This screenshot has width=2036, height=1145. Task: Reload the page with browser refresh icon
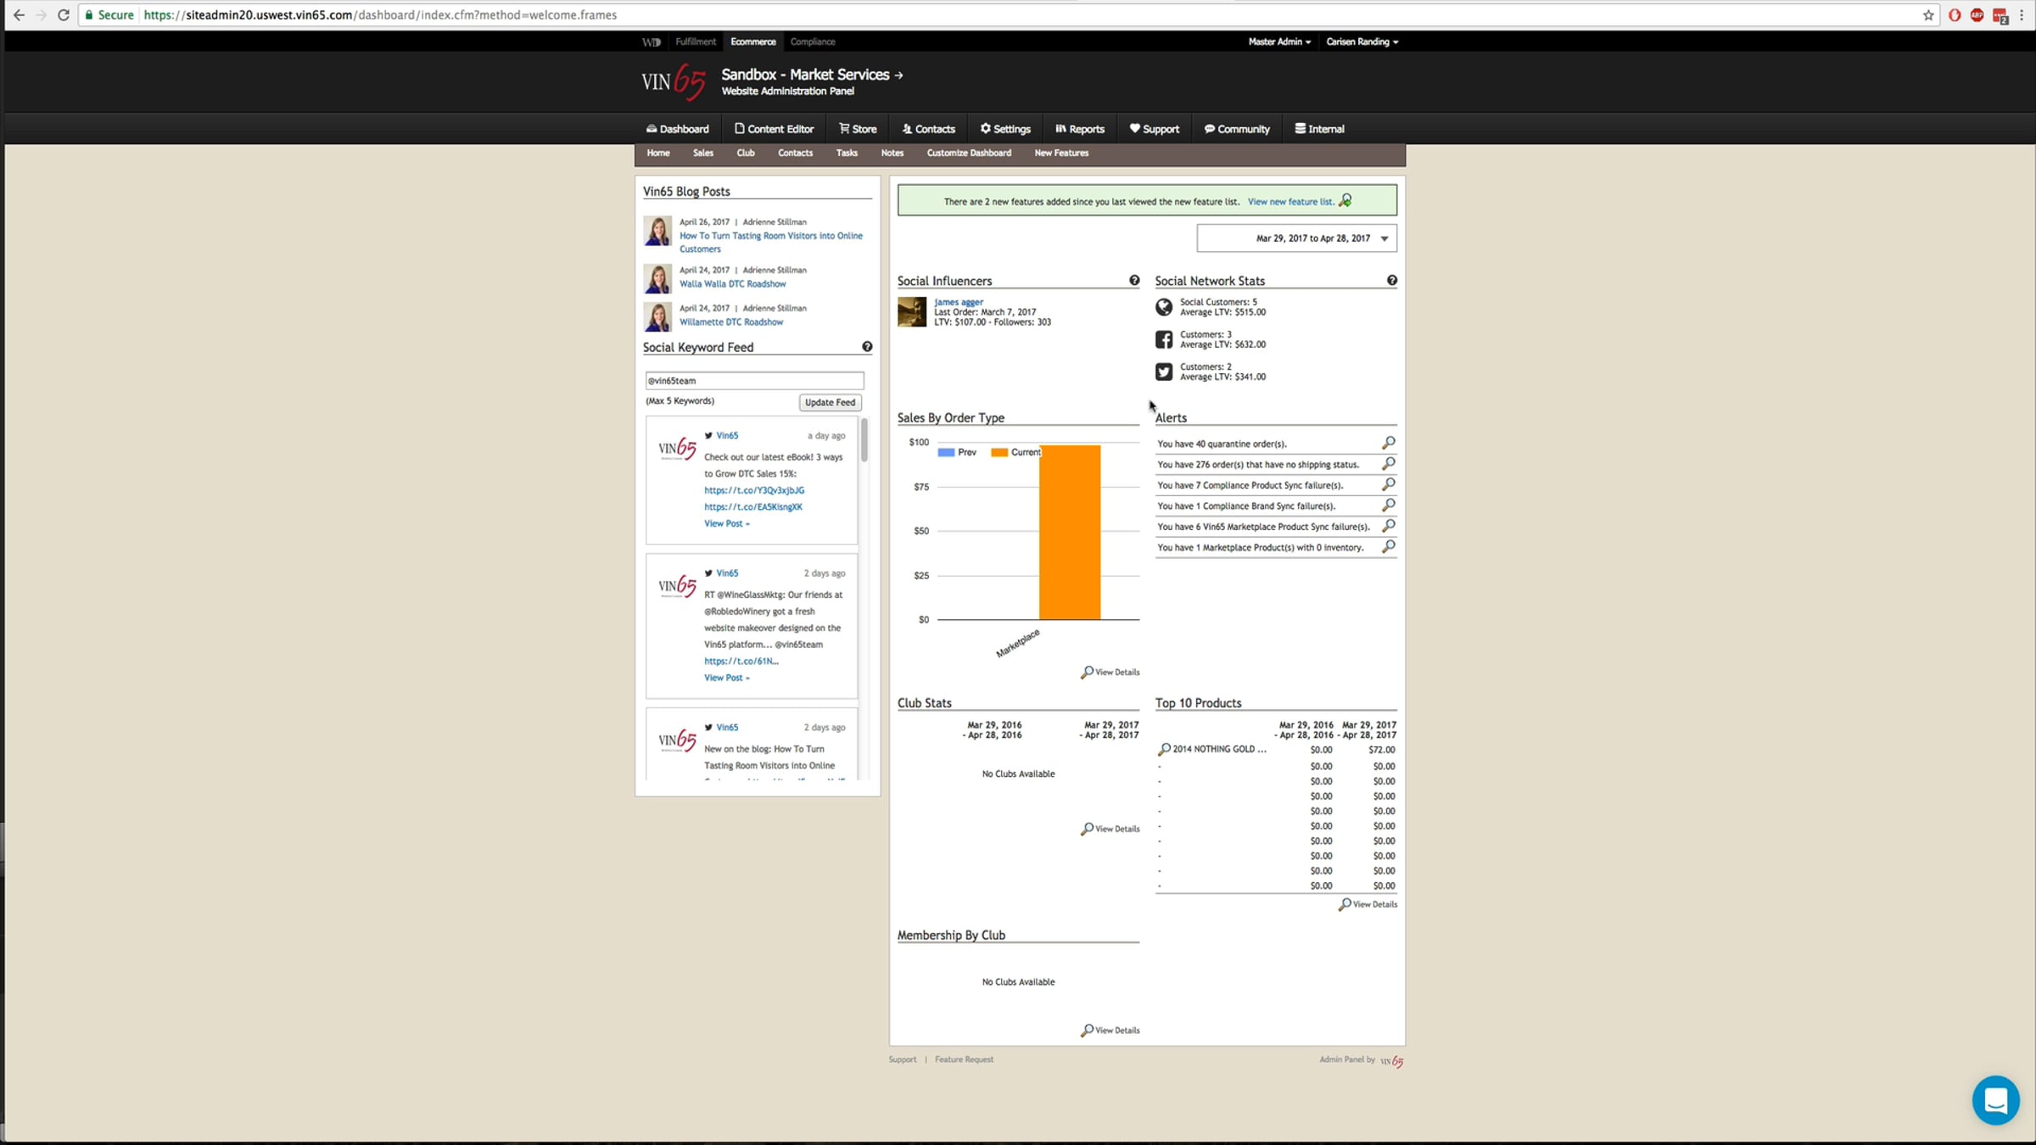pos(64,15)
